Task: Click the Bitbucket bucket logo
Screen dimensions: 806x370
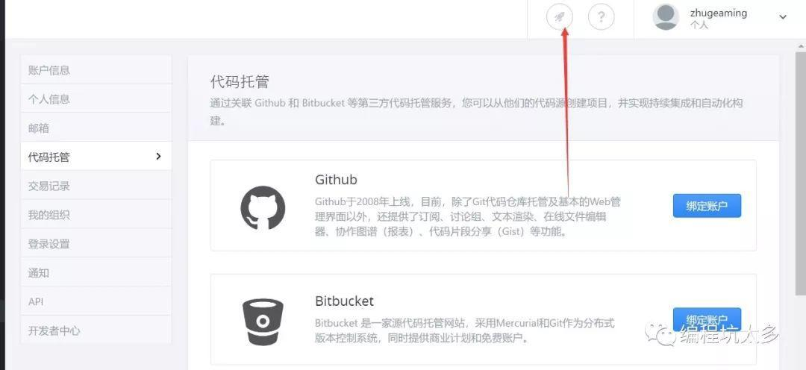Action: [263, 322]
